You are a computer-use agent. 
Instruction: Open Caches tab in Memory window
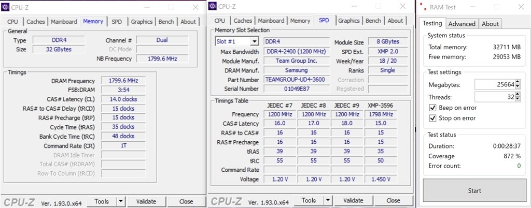(x=36, y=22)
